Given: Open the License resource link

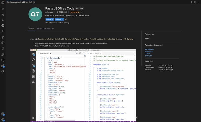Looking at the screenshot, I should [x=147, y=54].
